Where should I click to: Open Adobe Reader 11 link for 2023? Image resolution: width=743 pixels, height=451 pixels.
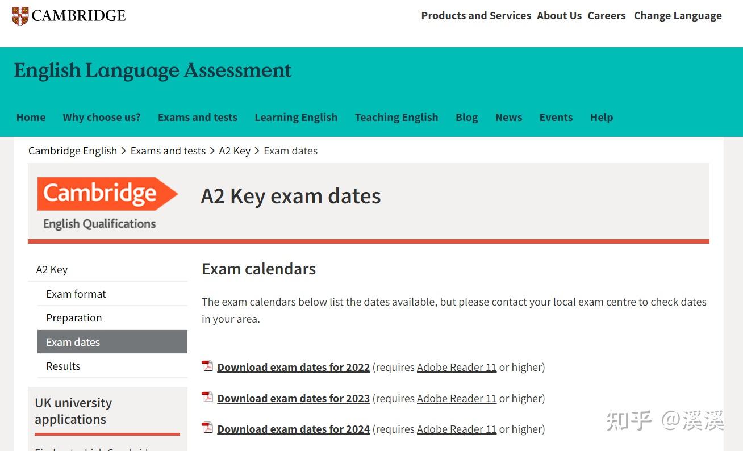pyautogui.click(x=457, y=399)
